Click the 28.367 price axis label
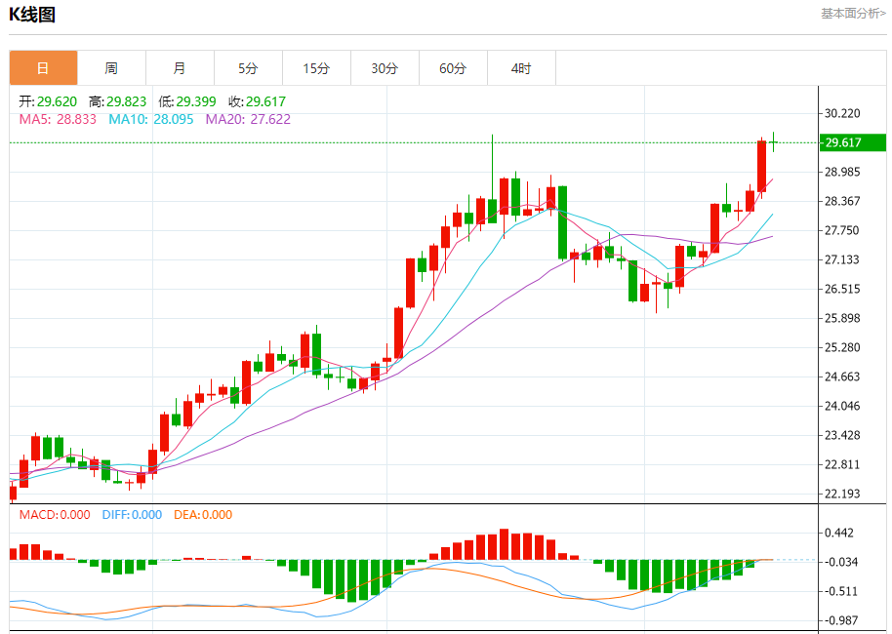 [842, 201]
